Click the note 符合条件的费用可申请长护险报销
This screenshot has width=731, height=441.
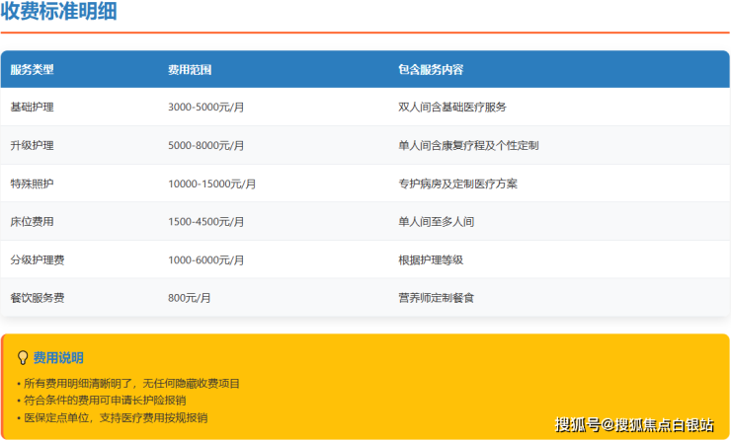tap(105, 400)
